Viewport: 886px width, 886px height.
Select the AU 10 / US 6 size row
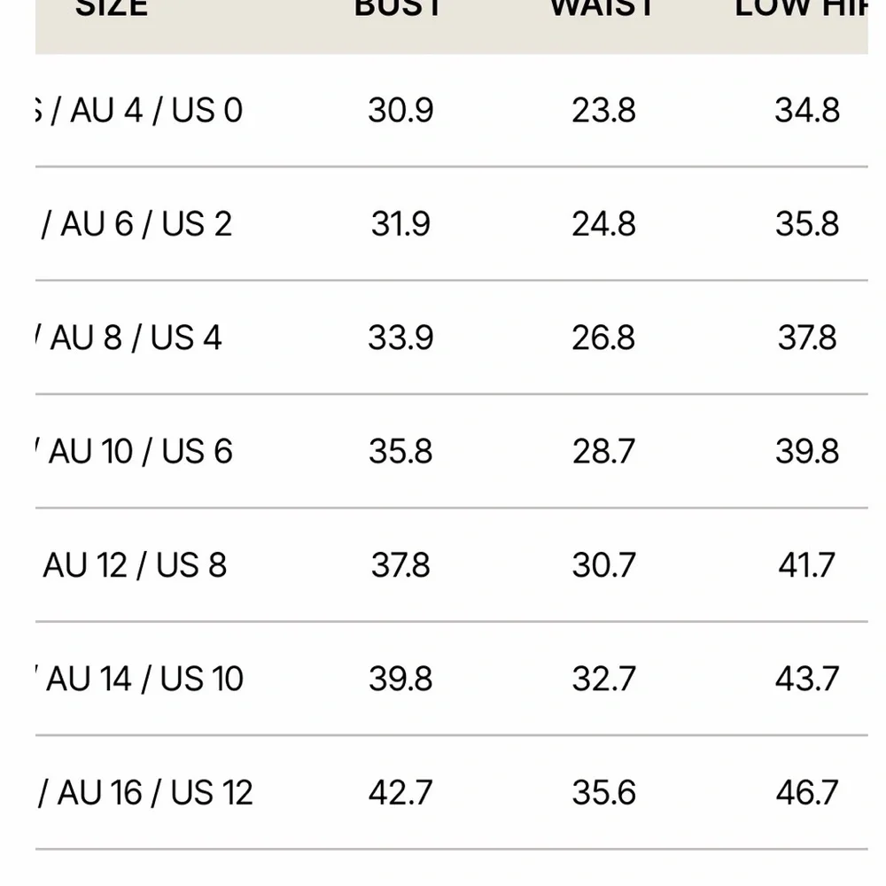coord(452,451)
